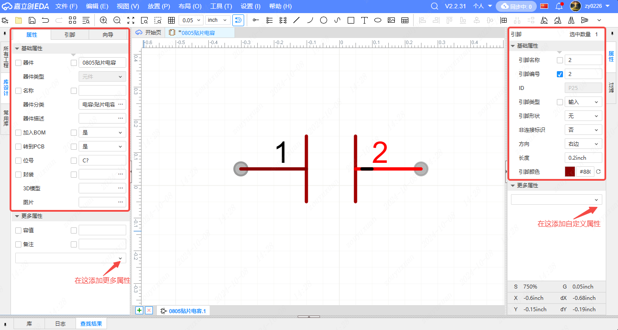The image size is (618, 330).
Task: Collapse the left 基础属性 section
Action: [17, 48]
